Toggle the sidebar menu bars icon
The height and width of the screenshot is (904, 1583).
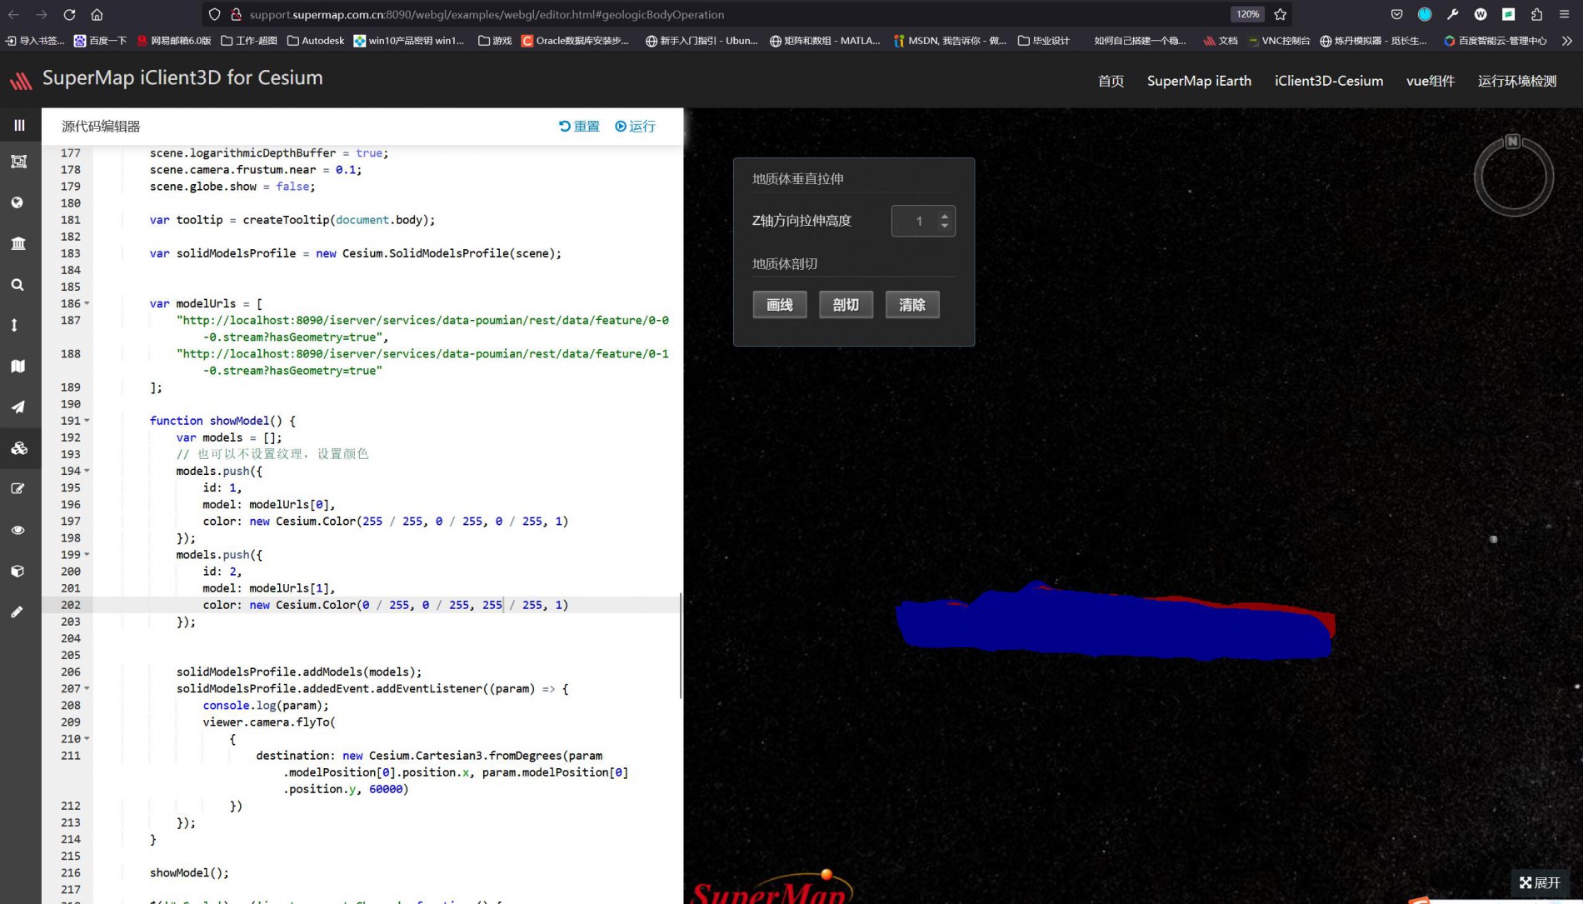[x=19, y=125]
